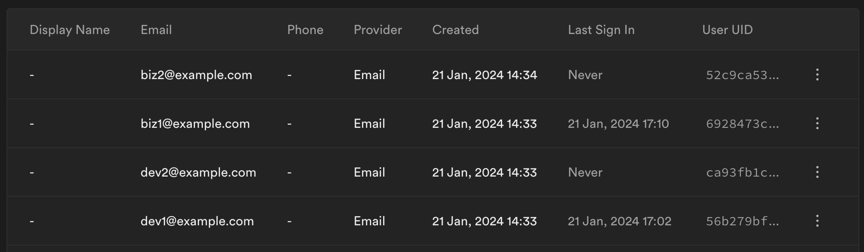Screen dimensions: 864x252
Task: Open the three-dot menu for biz2@example.com
Action: click(x=817, y=74)
